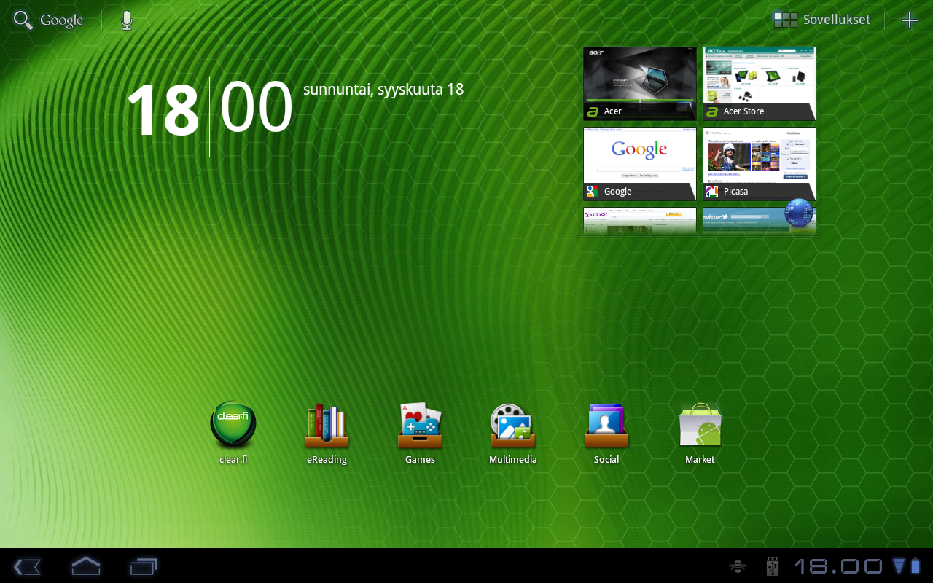Check the battery status icon

tap(916, 566)
